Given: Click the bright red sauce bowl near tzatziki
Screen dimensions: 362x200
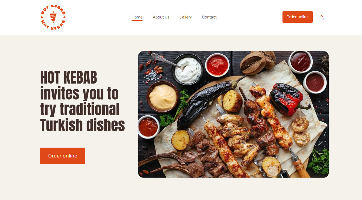Looking at the screenshot, I should (217, 65).
